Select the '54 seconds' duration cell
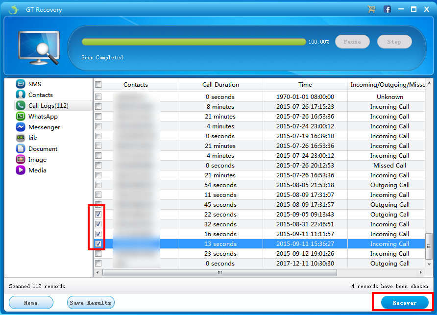Screen dimensions: 437x315 220,185
